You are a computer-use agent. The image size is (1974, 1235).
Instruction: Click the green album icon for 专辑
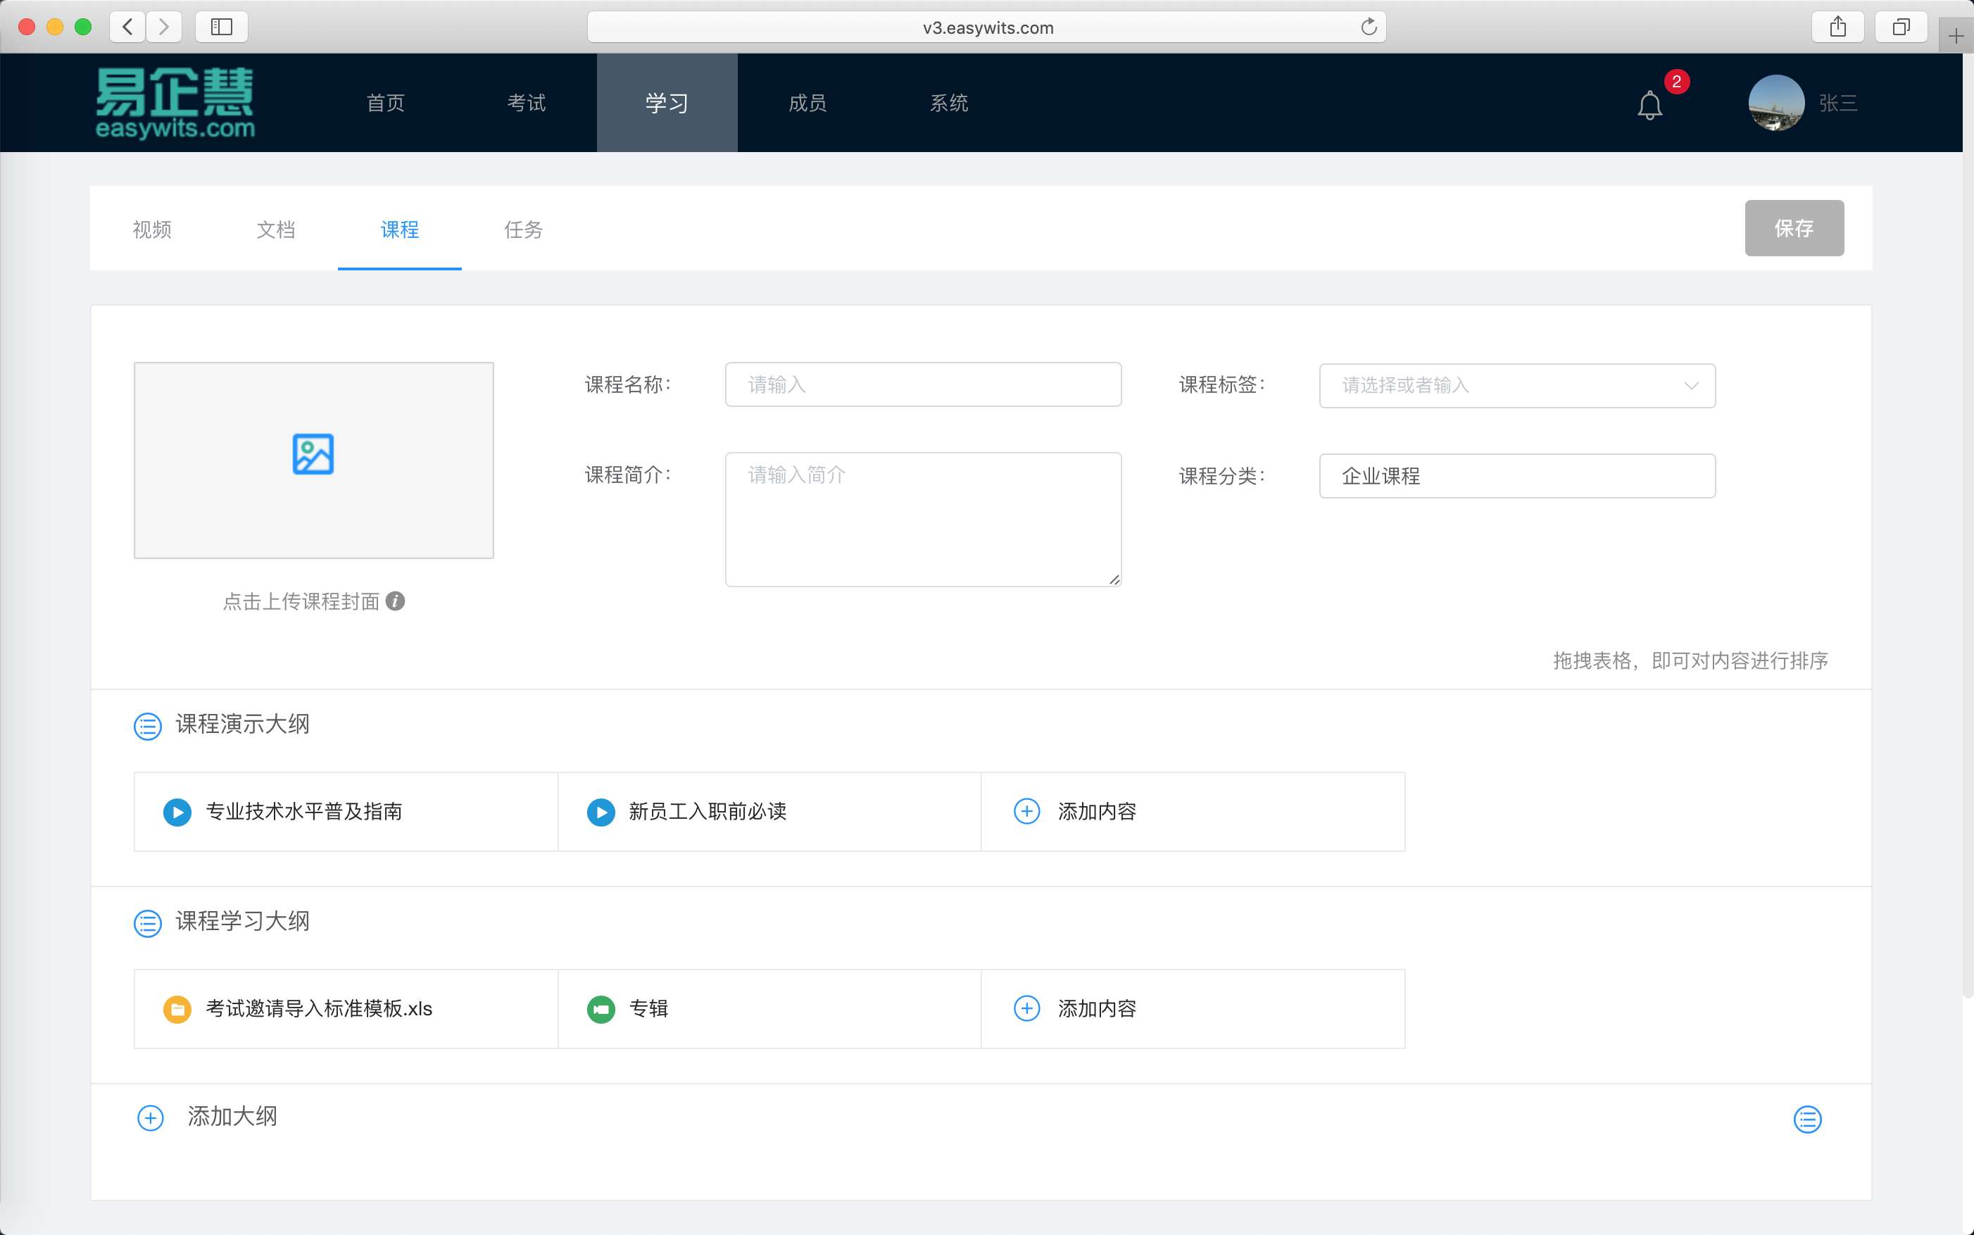click(601, 1010)
